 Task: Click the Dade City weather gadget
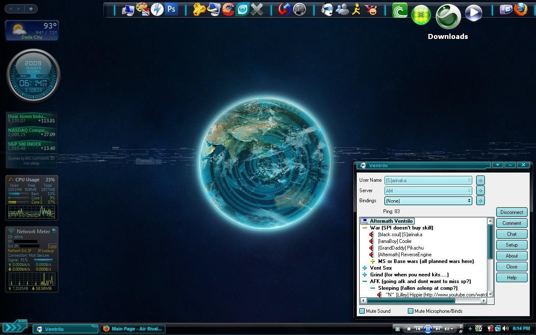32,31
